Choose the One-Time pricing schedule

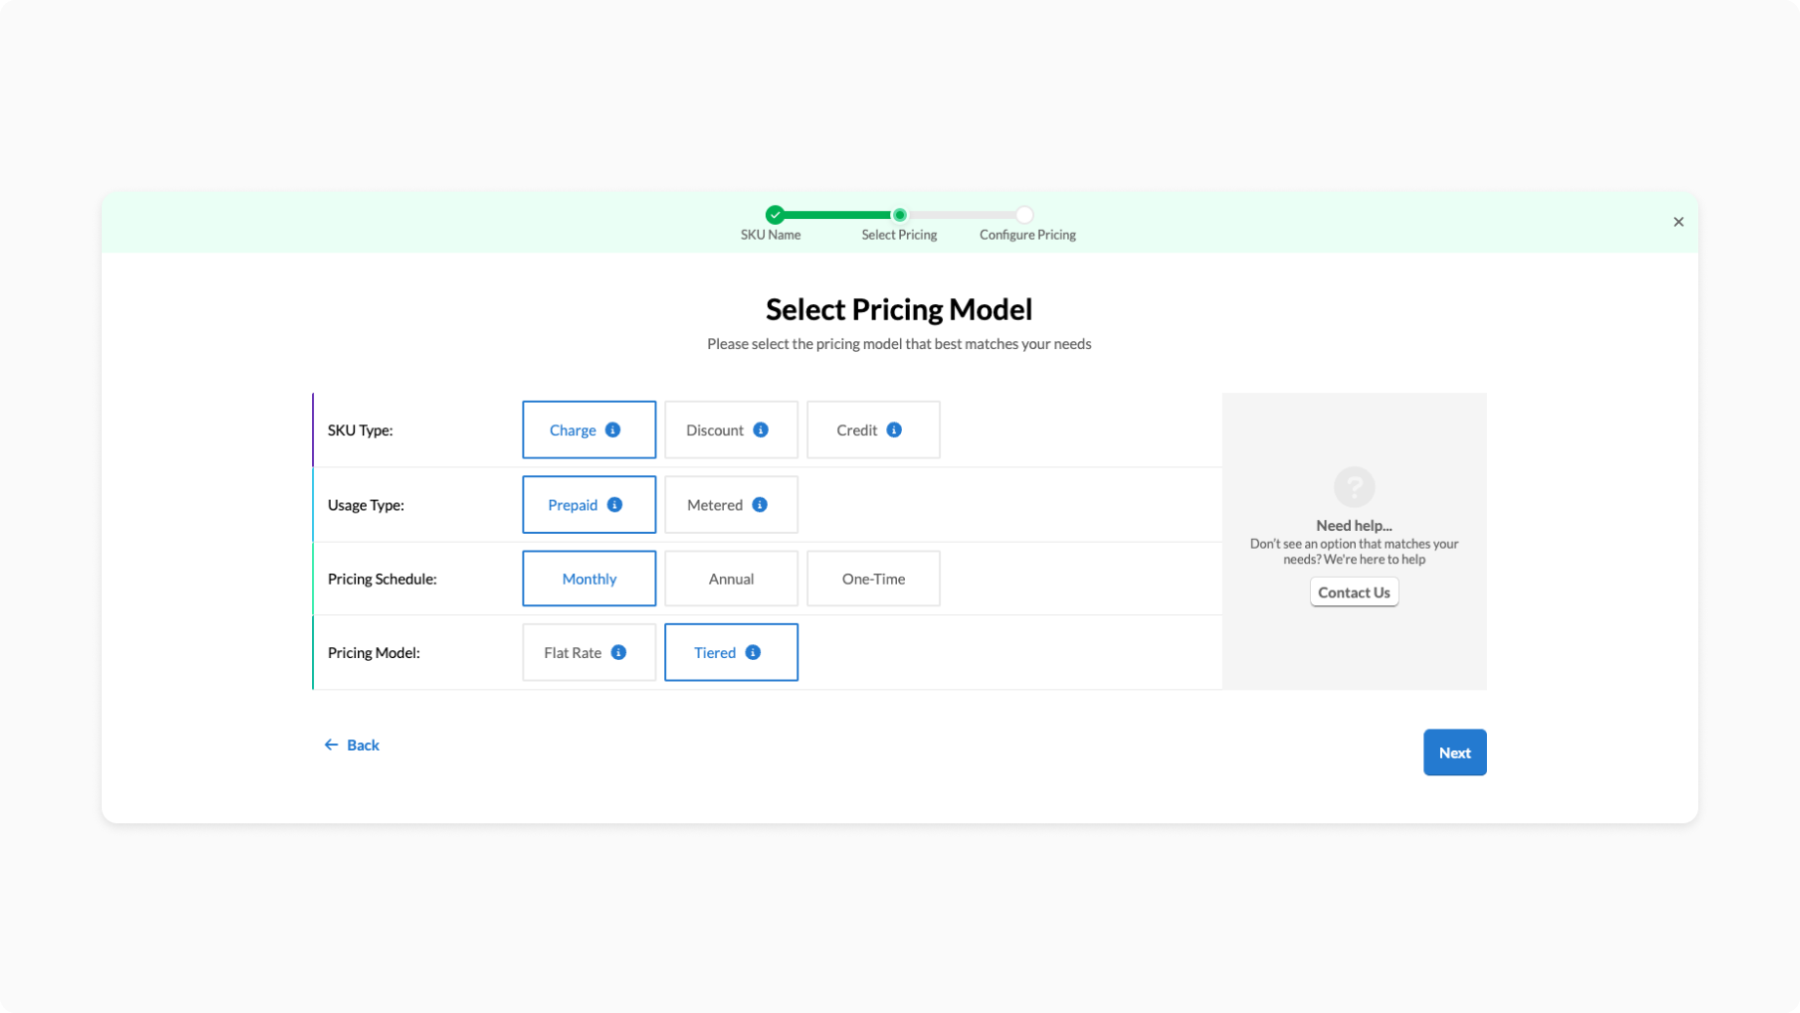[873, 579]
